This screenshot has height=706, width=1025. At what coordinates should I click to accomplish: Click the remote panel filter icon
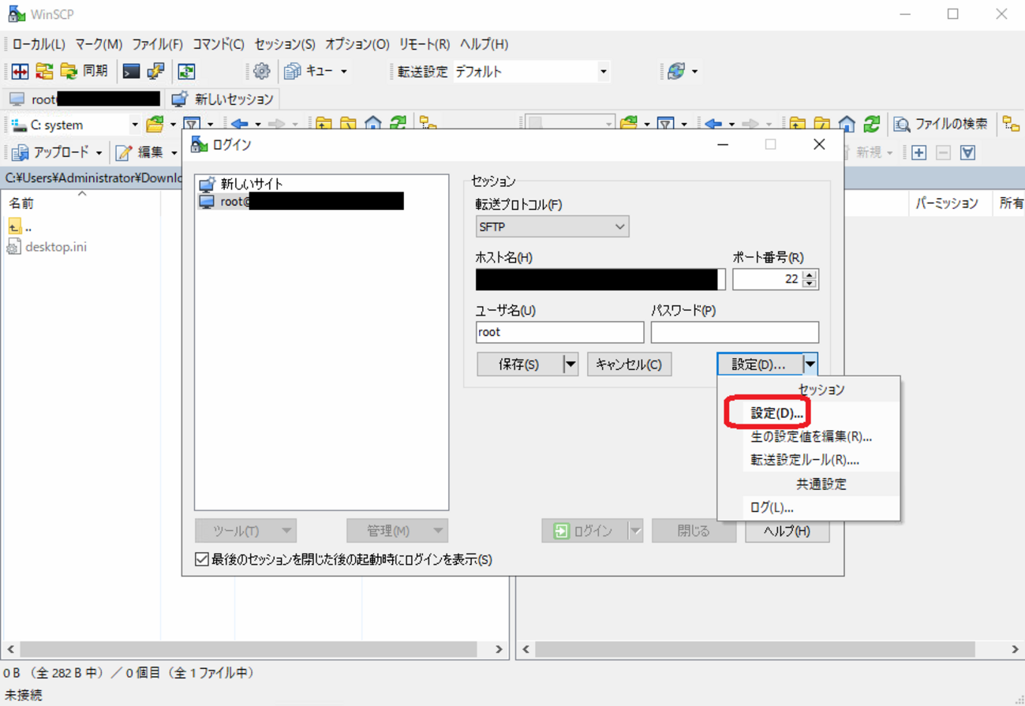(x=666, y=125)
